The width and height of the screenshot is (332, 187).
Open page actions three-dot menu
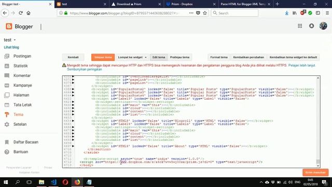[191, 13]
